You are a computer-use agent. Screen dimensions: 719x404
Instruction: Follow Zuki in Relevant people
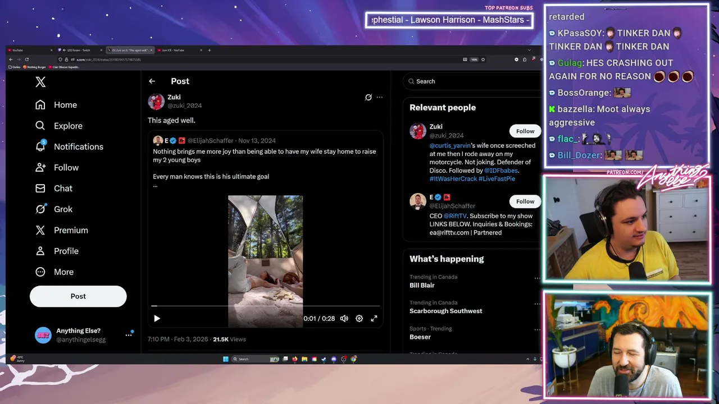coord(525,131)
